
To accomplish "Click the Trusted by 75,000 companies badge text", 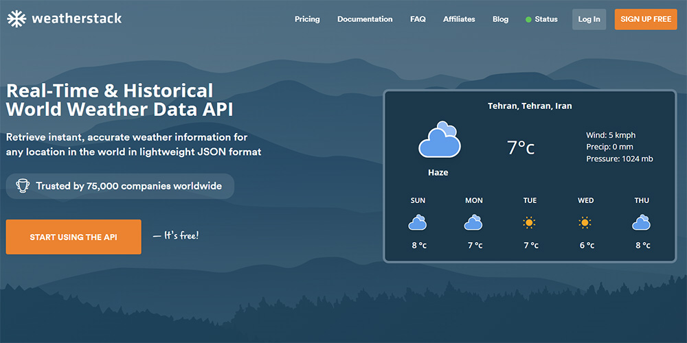I will coord(129,186).
